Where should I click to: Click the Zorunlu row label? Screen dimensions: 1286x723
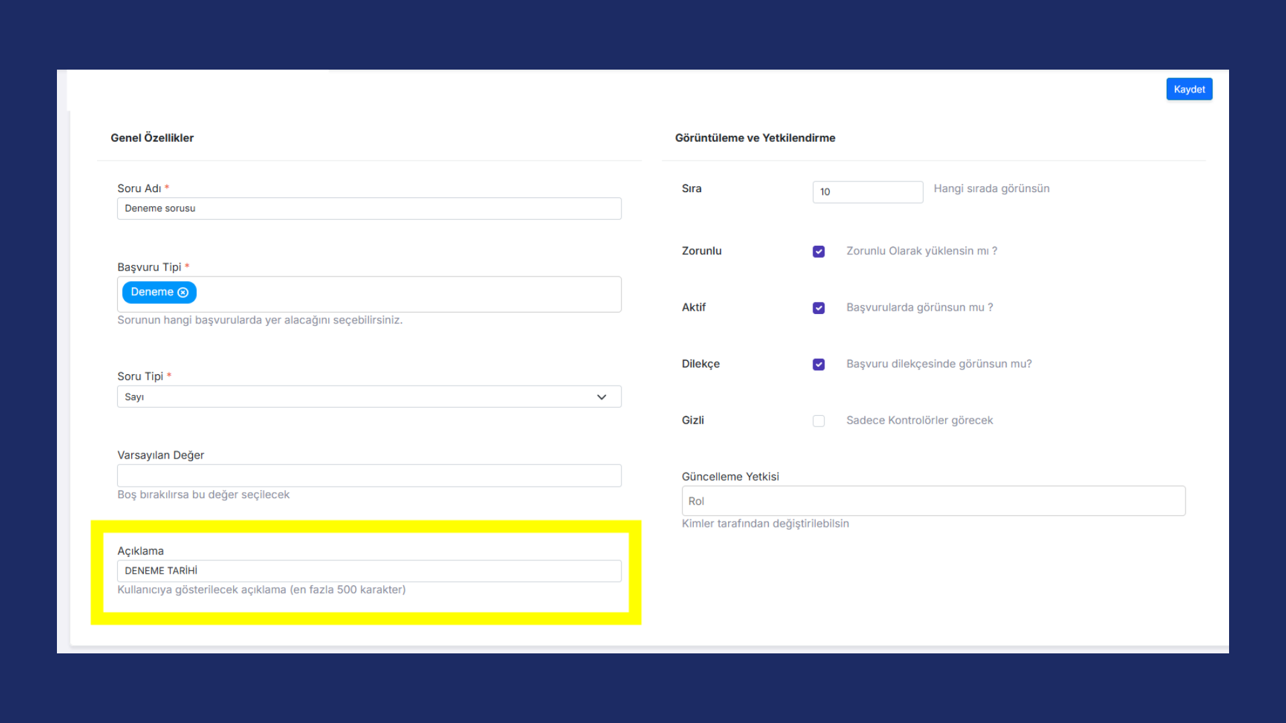[x=701, y=251]
